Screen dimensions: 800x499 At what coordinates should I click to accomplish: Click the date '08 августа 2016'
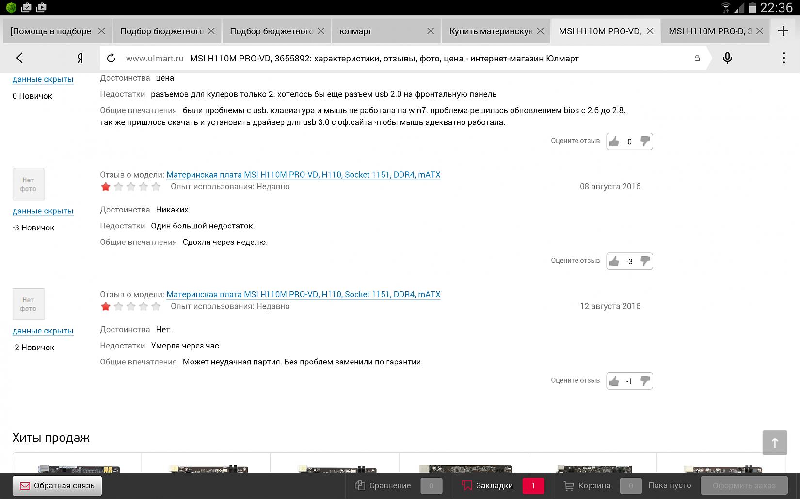click(610, 187)
